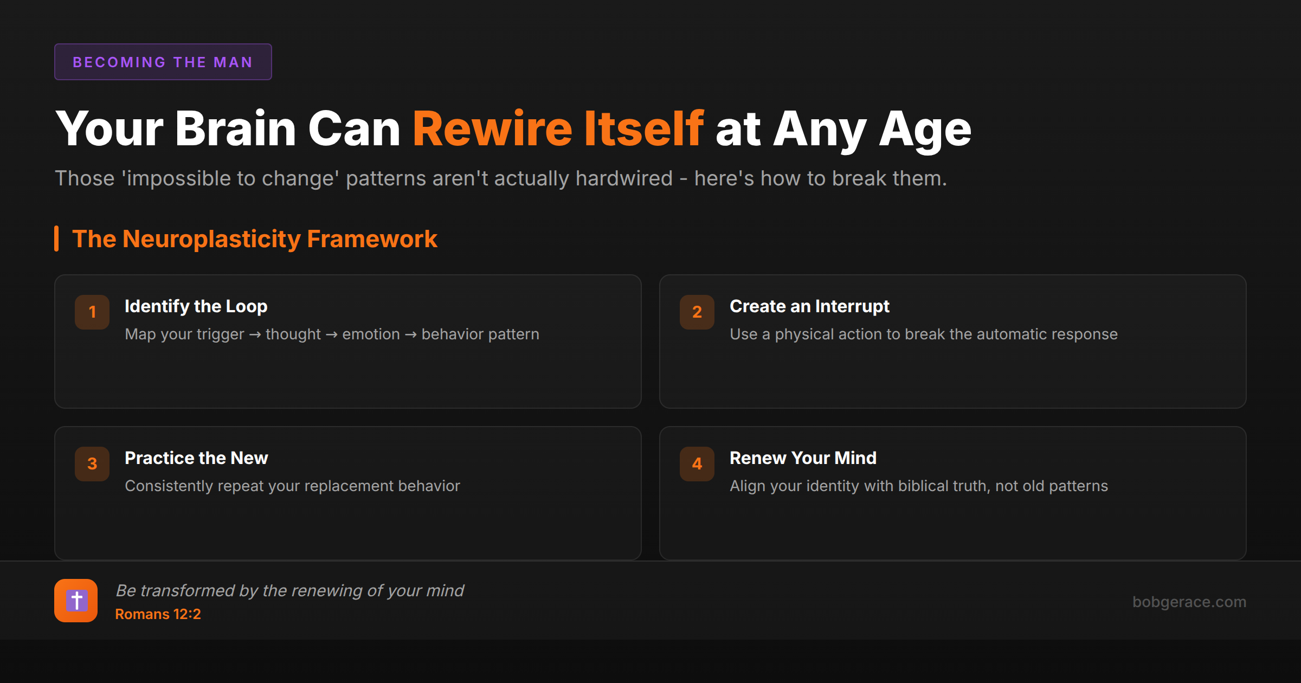Click The Neuroplasticity Framework section title
The width and height of the screenshot is (1301, 683).
(254, 239)
